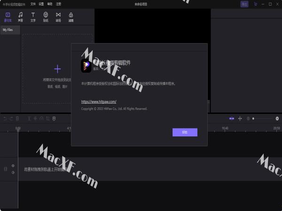Open the Text (文字) panel
The width and height of the screenshot is (282, 211).
coord(33,17)
